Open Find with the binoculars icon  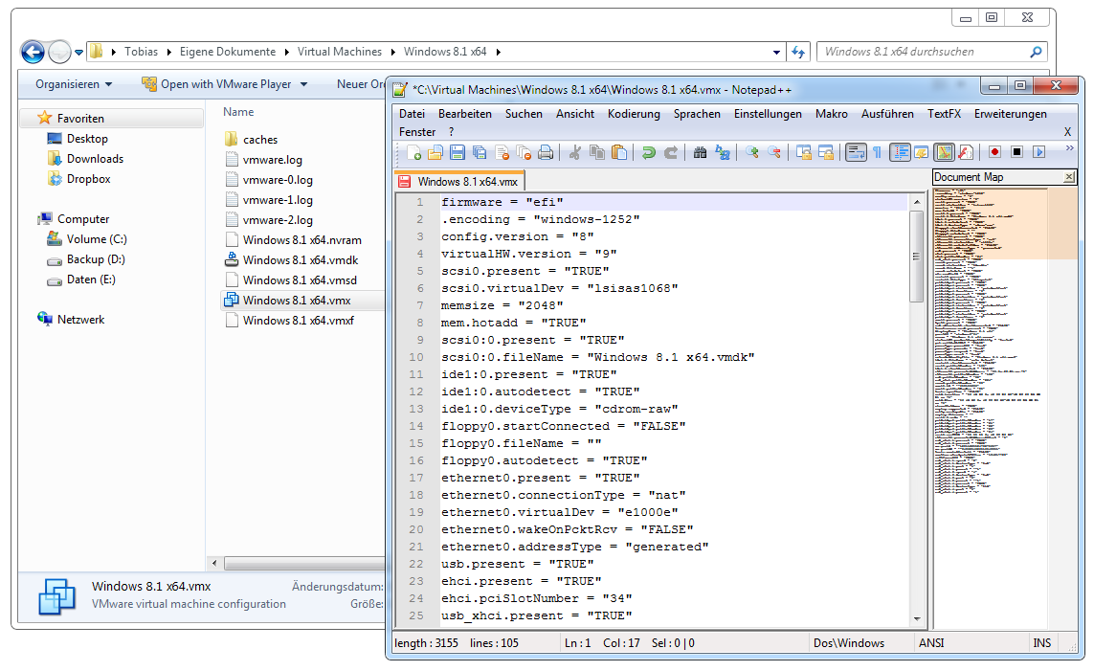click(x=700, y=152)
